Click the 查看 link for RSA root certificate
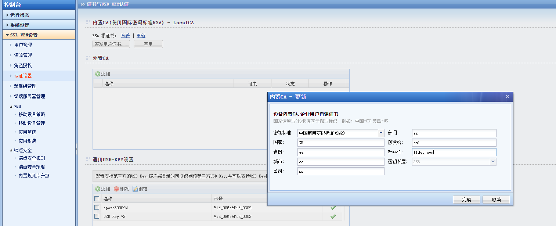 [125, 36]
